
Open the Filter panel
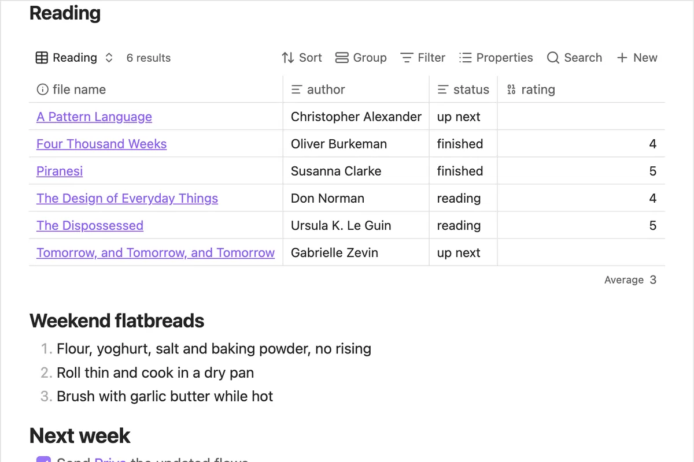423,58
